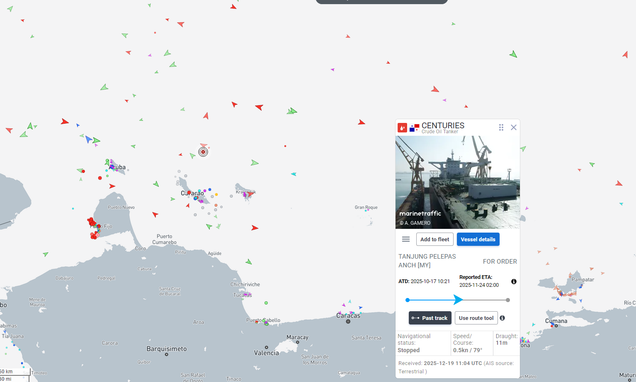Click the ATD '2025-10-17 10:21' value
This screenshot has height=382, width=636.
(430, 281)
